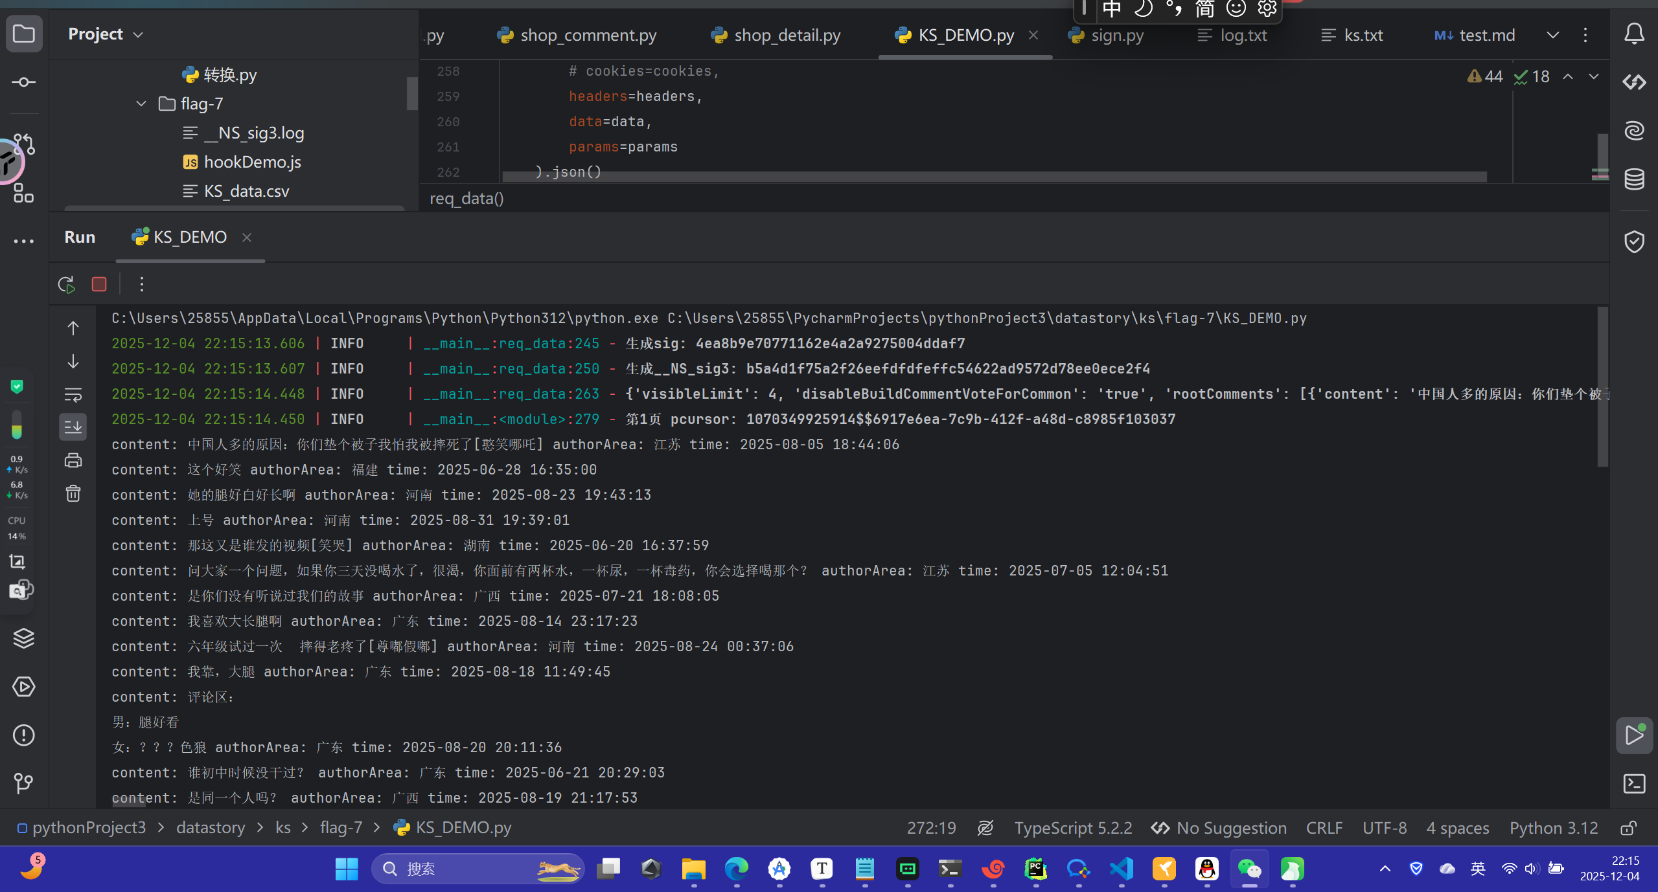Open the Database tool window
This screenshot has height=892, width=1658.
coord(1633,179)
